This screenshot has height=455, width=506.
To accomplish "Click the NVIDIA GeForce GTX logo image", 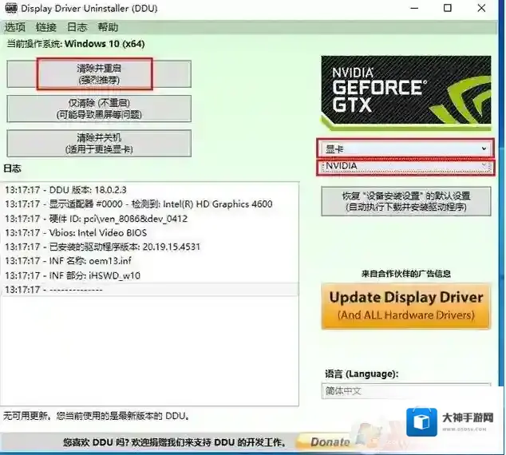I will [406, 93].
